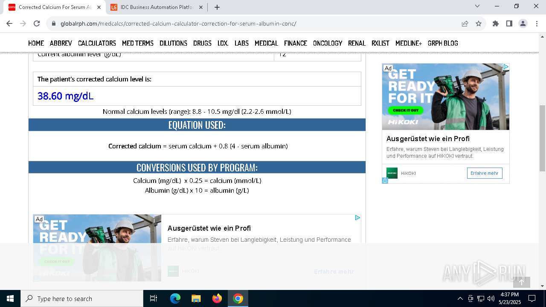The image size is (546, 307).
Task: Click the sidebar Erfahre mehr button
Action: tap(485, 173)
